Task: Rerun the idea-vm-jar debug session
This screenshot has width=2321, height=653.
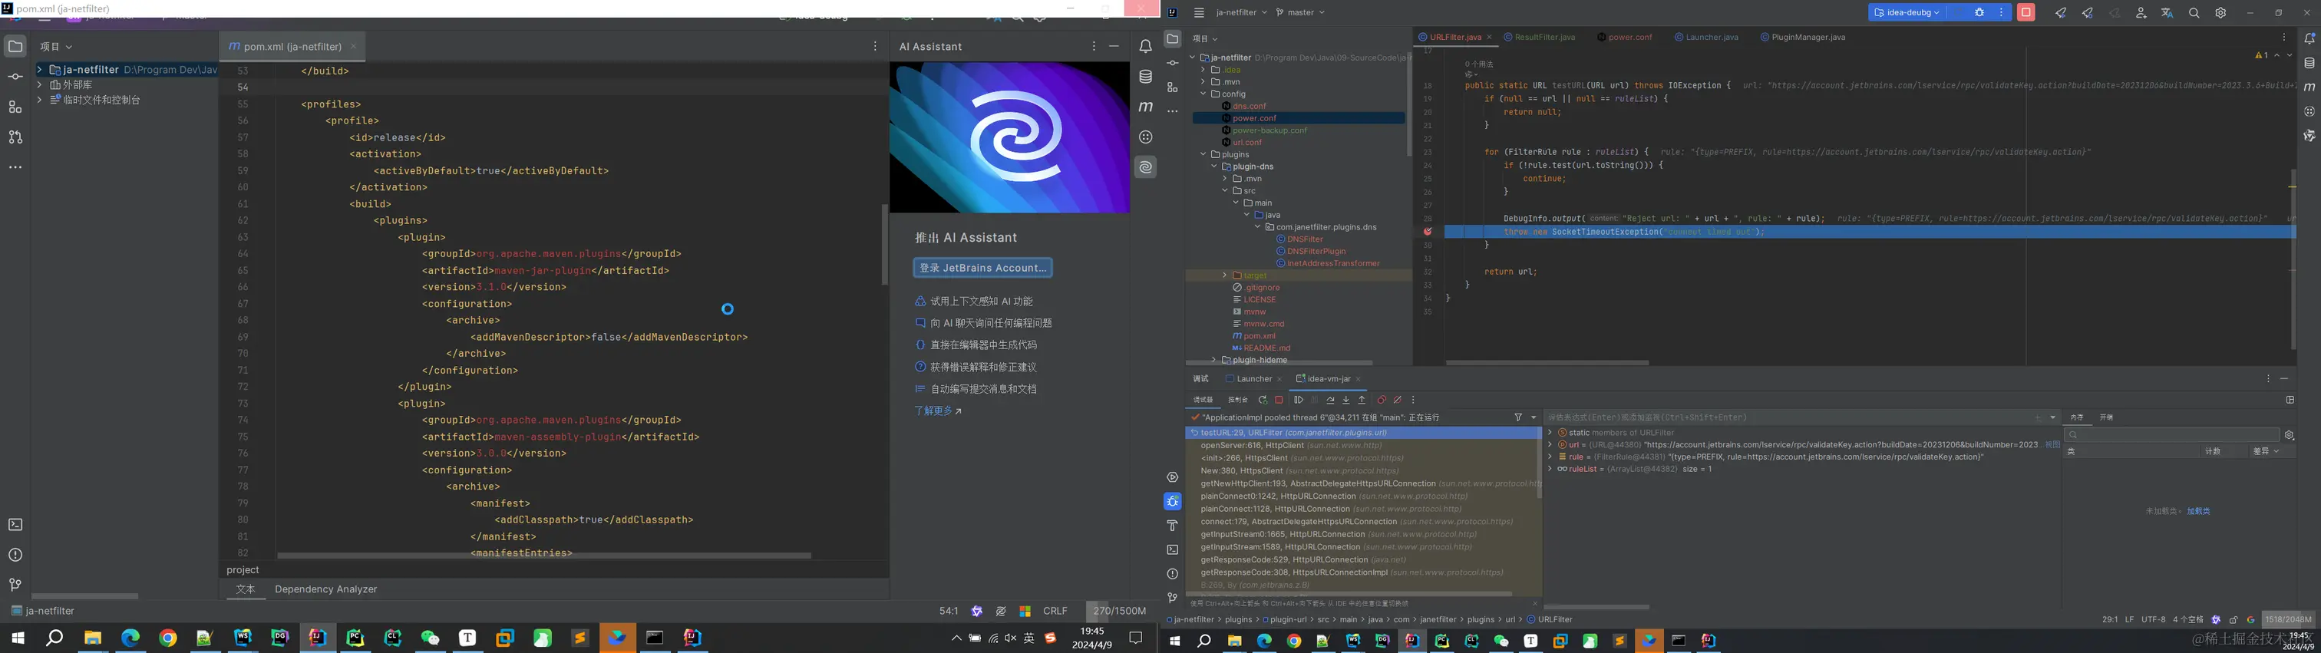Action: [x=1263, y=400]
